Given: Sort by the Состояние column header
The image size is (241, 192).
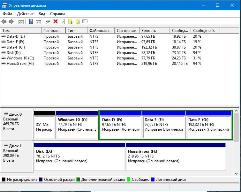Looking at the screenshot, I should point(127,30).
